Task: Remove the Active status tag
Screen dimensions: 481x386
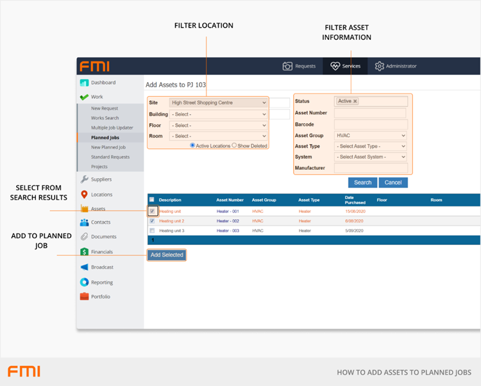Action: point(355,101)
